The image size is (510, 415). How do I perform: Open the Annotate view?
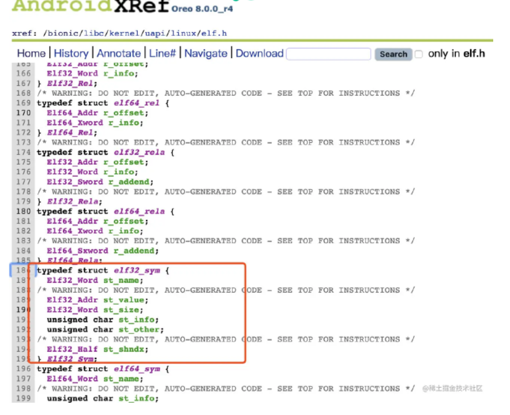pos(119,53)
